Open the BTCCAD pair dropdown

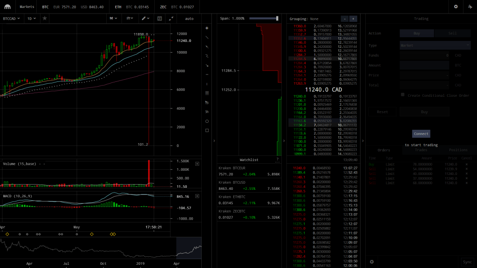pos(11,18)
